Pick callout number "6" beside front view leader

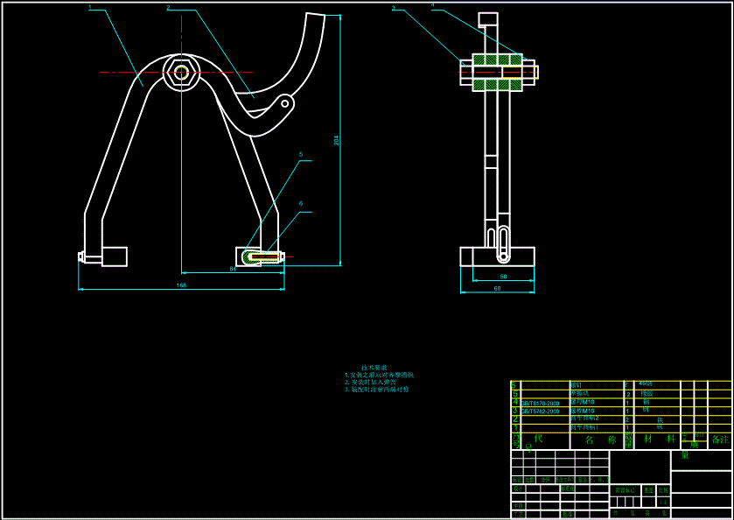pyautogui.click(x=301, y=204)
